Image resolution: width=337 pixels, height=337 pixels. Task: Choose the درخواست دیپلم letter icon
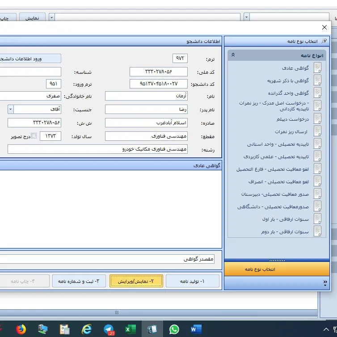pyautogui.click(x=317, y=119)
